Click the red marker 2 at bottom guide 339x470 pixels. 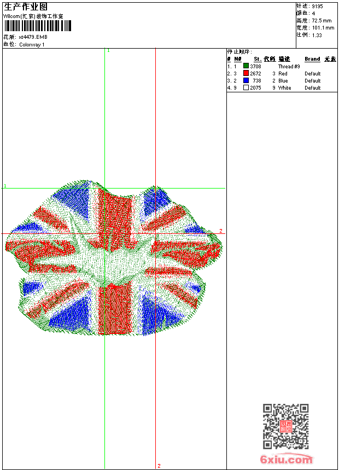(159, 466)
